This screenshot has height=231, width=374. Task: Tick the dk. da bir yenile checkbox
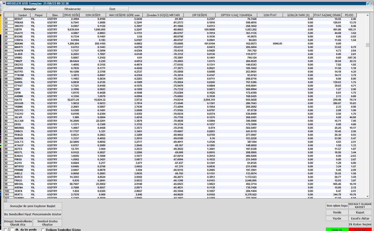5,230
